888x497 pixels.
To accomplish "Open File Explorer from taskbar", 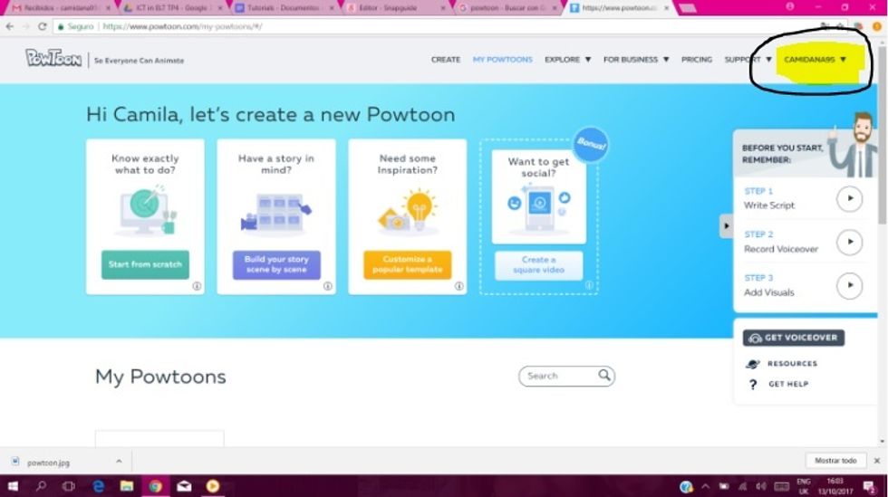I will point(126,486).
